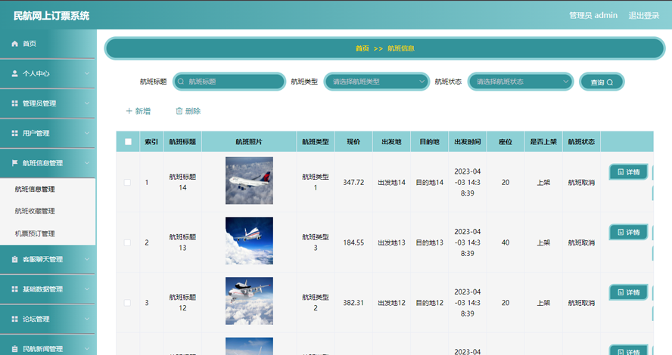Expand 个人中心 chevron in sidebar
Image resolution: width=672 pixels, height=355 pixels.
pos(87,73)
